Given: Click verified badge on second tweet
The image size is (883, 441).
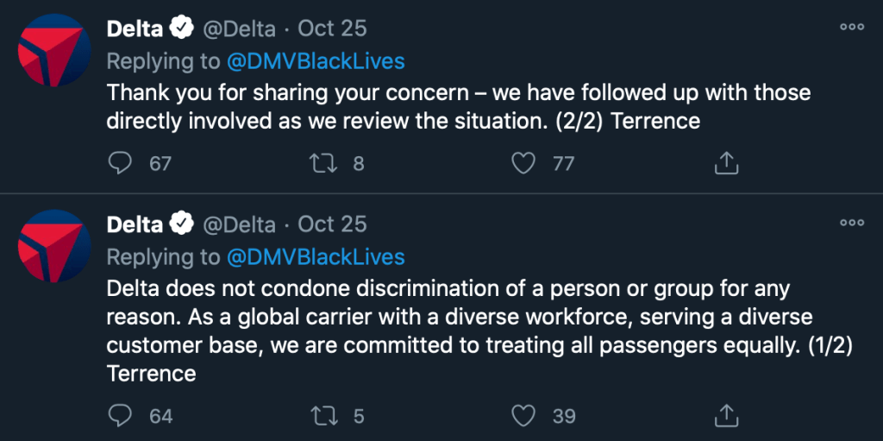Looking at the screenshot, I should (x=181, y=224).
